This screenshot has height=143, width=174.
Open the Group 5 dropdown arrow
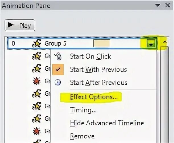(x=152, y=44)
